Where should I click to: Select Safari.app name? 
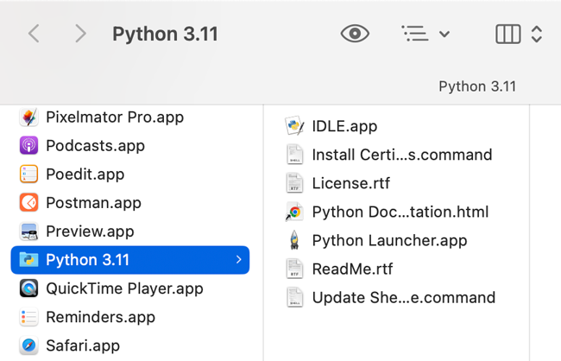tap(83, 346)
